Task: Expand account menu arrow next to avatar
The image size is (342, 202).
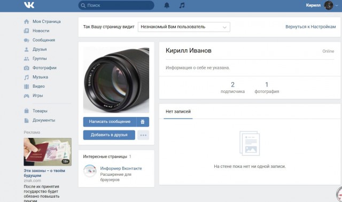Action: [x=337, y=6]
